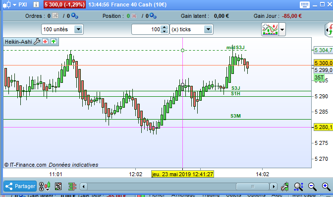Click the Gain latent 0,00 € value
The height and width of the screenshot is (197, 333).
click(x=222, y=16)
